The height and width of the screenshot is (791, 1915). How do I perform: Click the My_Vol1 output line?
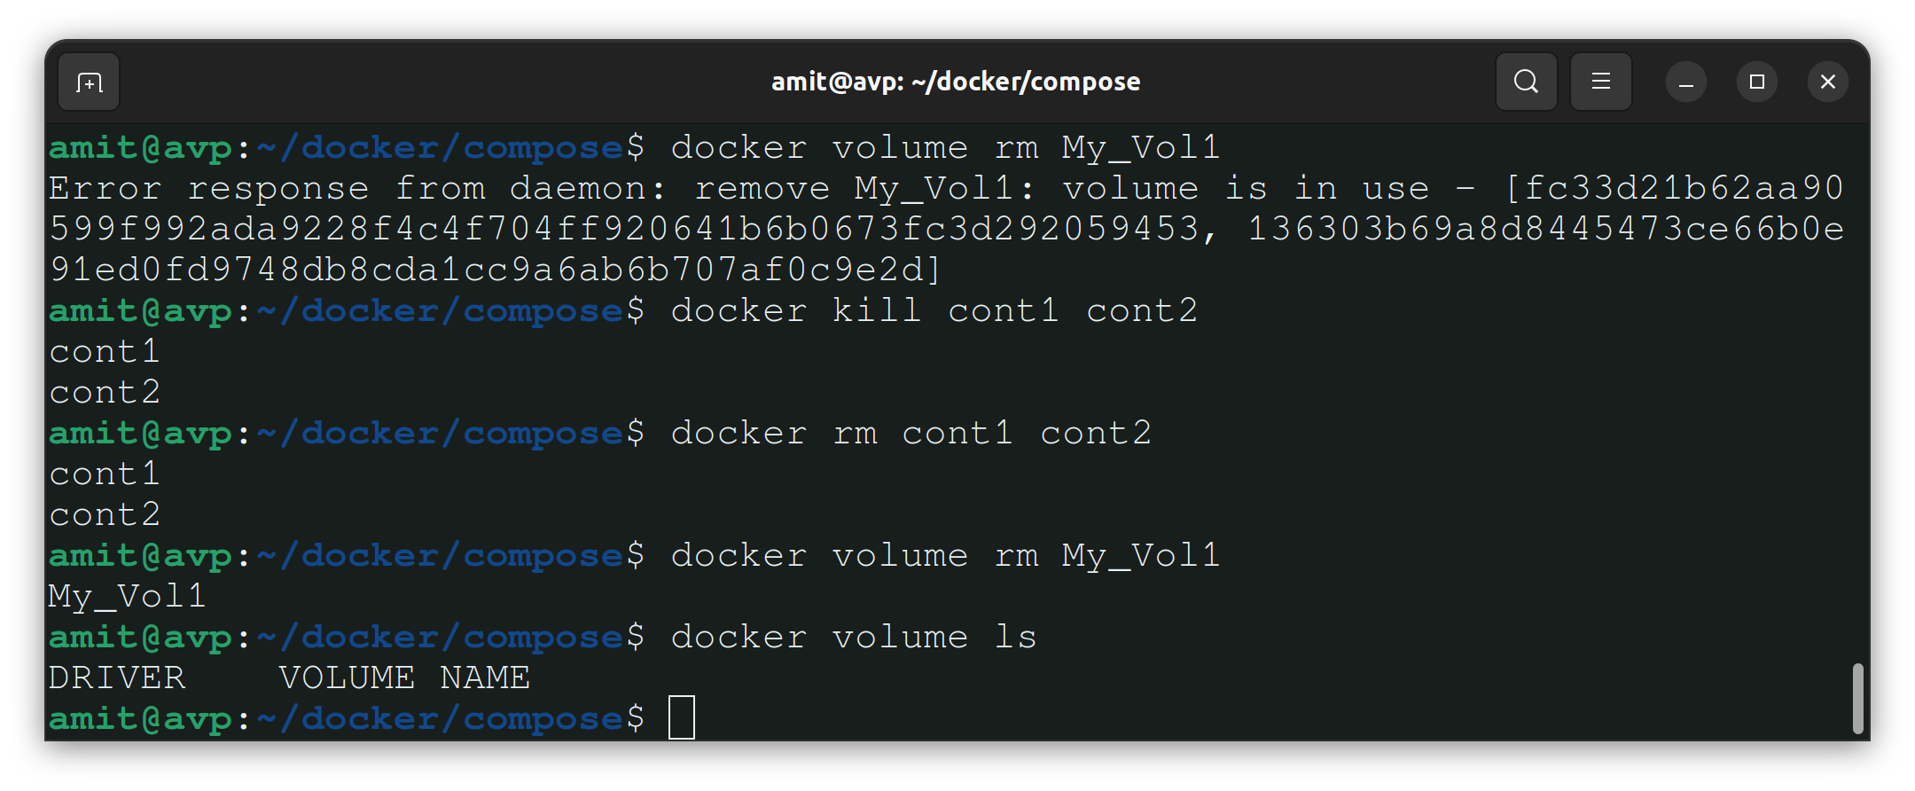127,596
